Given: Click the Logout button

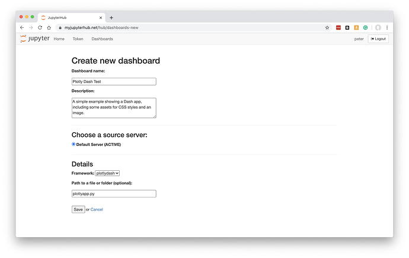Looking at the screenshot, I should pos(378,39).
